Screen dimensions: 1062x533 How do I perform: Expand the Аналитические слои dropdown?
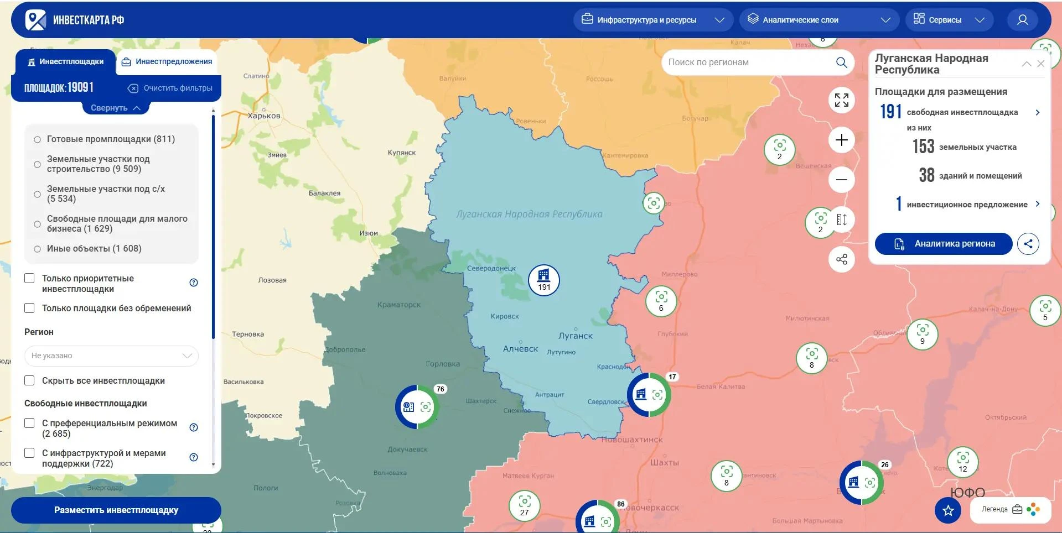(819, 20)
